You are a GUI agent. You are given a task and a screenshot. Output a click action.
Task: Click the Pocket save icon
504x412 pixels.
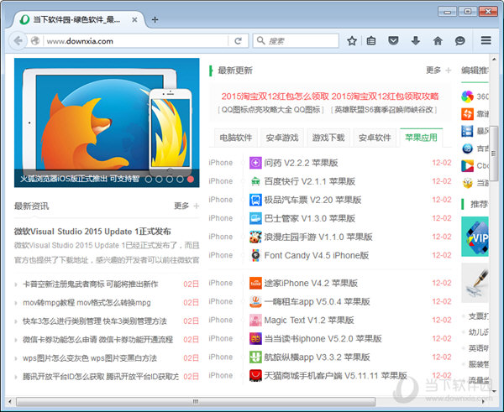coord(393,40)
